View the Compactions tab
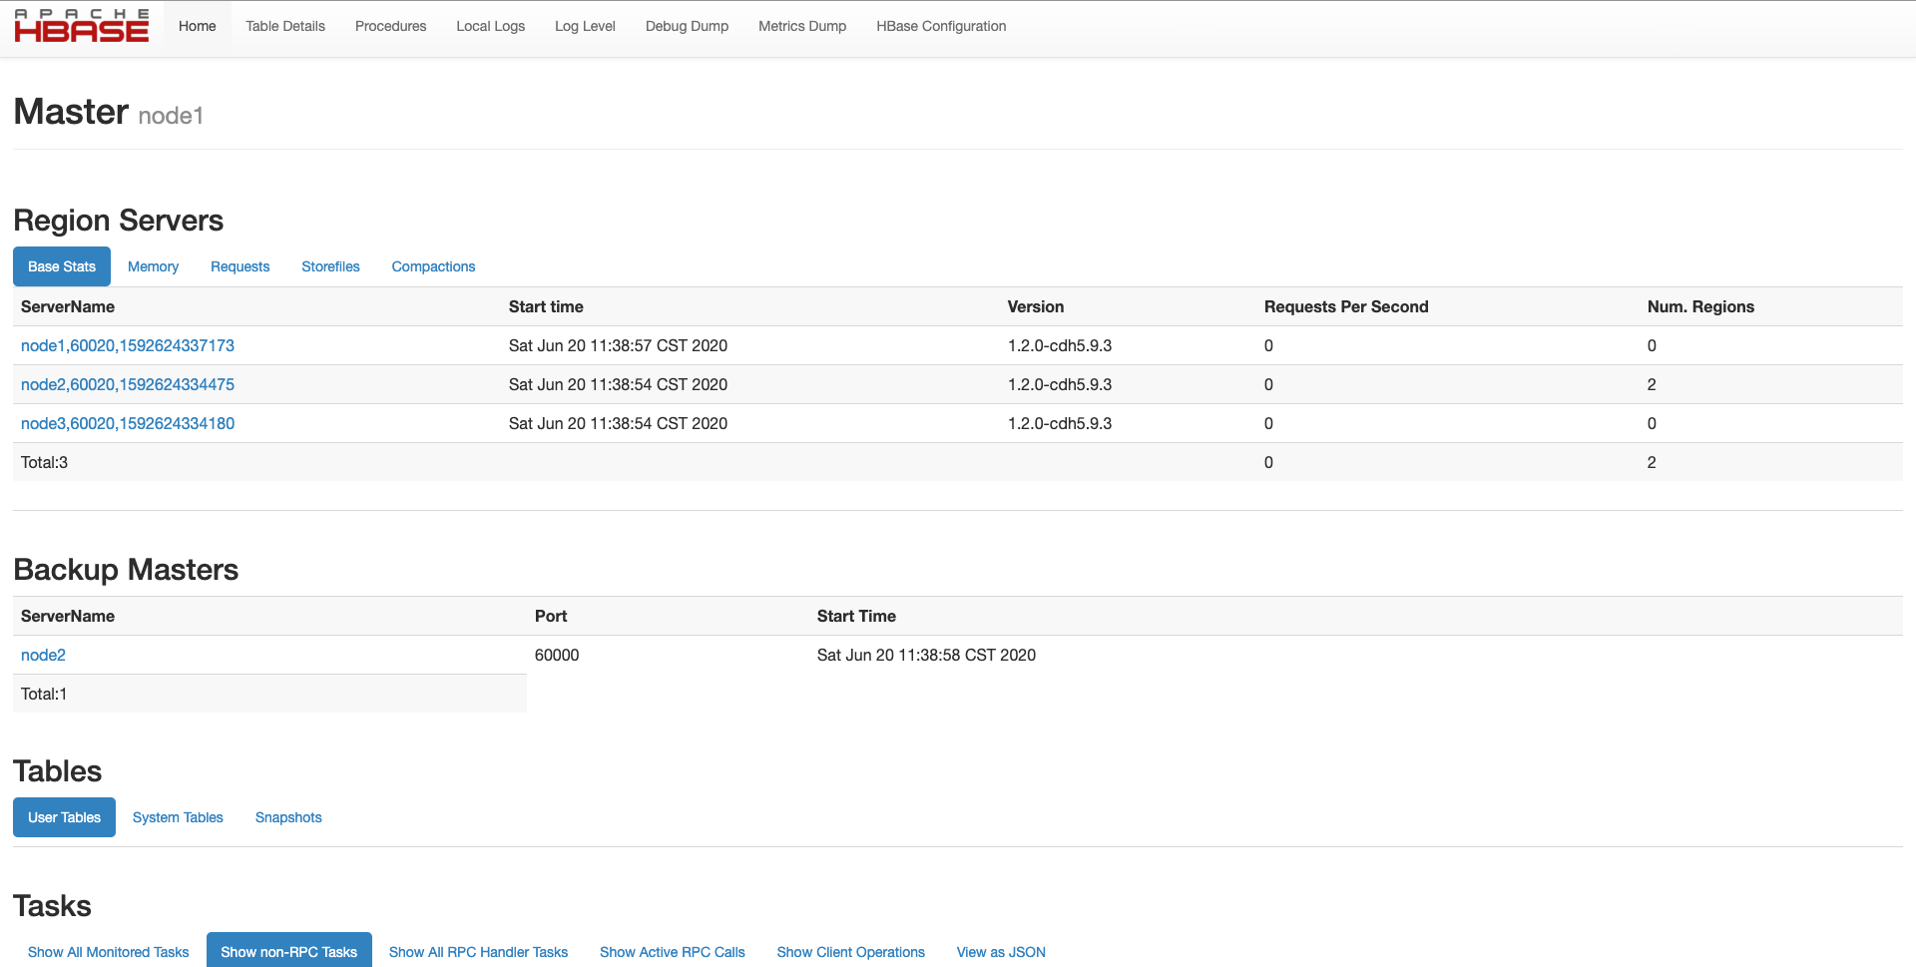 point(433,266)
